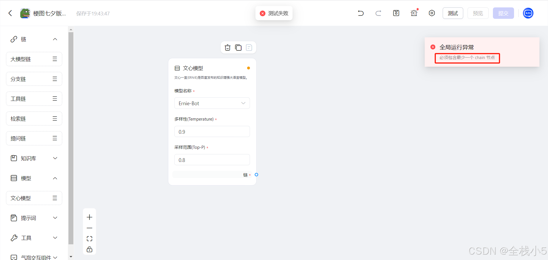
Task: Click the 保存于19:43:47 saved timestamp
Action: pyautogui.click(x=93, y=14)
